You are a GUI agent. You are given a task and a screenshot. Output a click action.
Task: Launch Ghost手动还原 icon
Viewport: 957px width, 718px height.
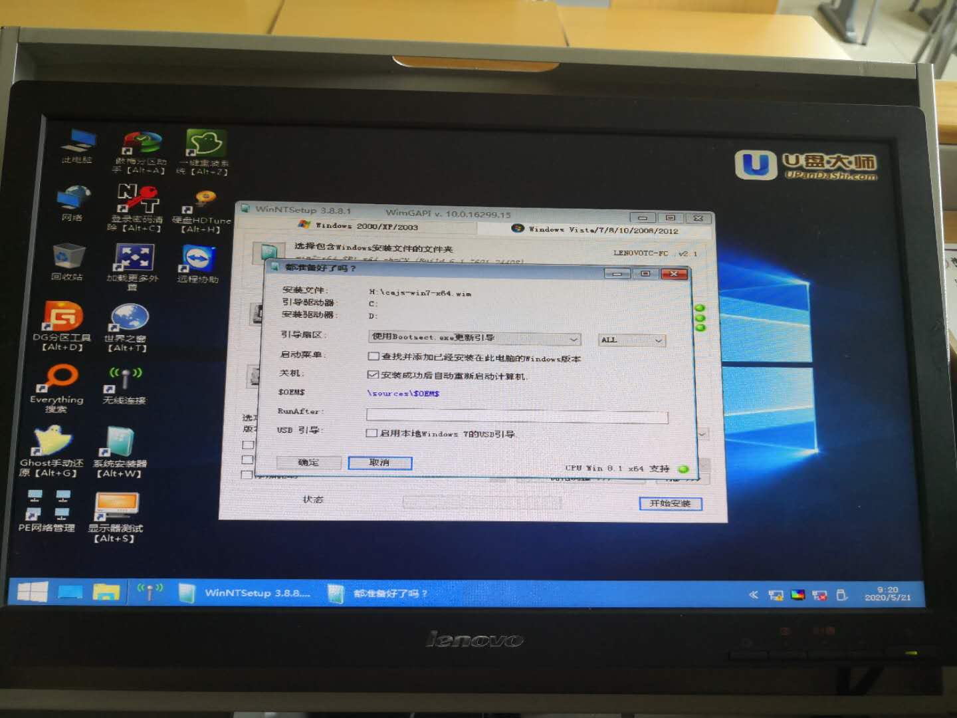pos(52,451)
